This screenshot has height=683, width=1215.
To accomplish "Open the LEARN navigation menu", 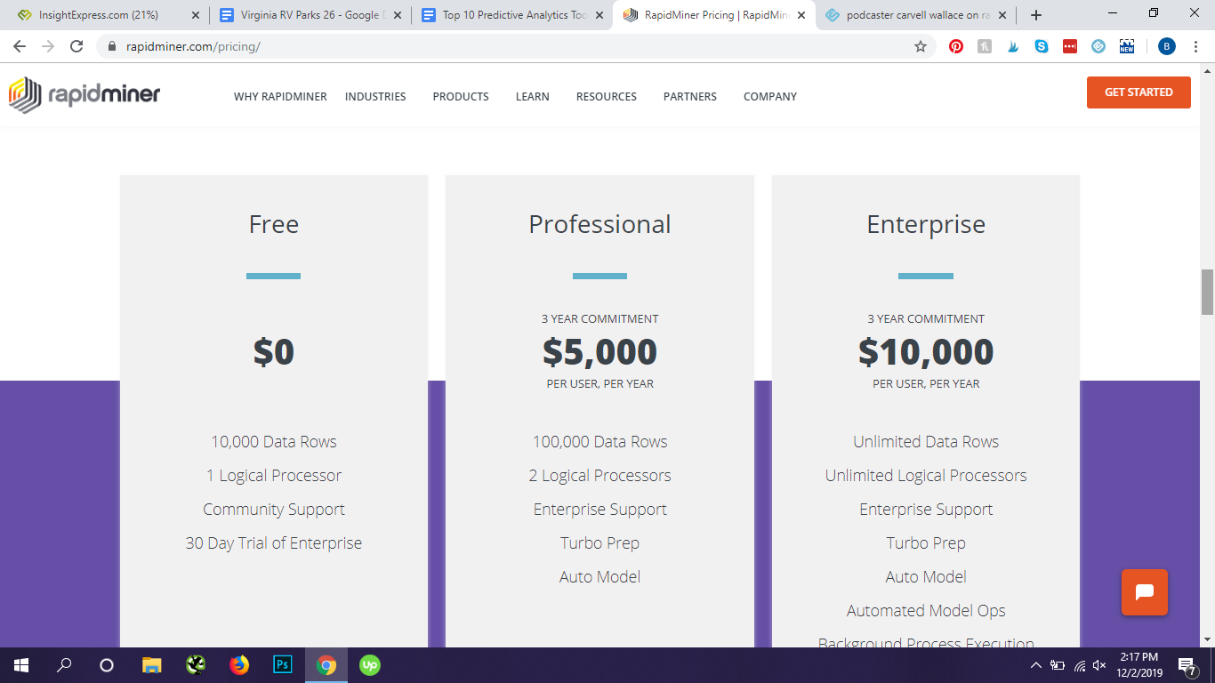I will coord(533,96).
